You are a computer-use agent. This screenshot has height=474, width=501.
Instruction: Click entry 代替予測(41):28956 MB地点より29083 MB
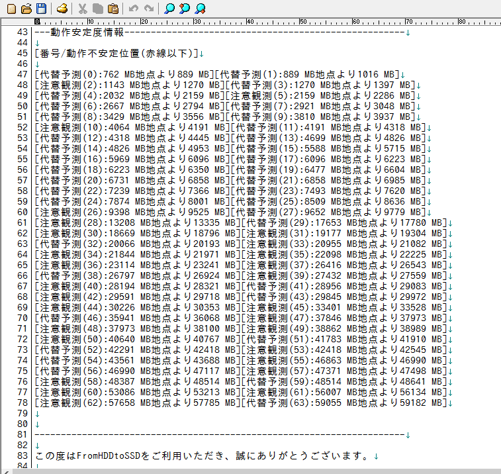(x=344, y=287)
